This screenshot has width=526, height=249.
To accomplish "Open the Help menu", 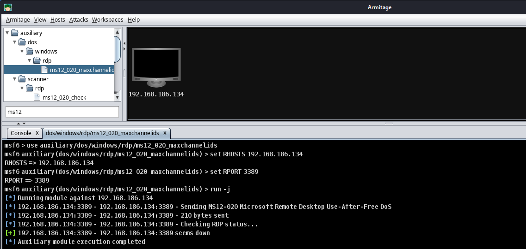I will pyautogui.click(x=134, y=20).
